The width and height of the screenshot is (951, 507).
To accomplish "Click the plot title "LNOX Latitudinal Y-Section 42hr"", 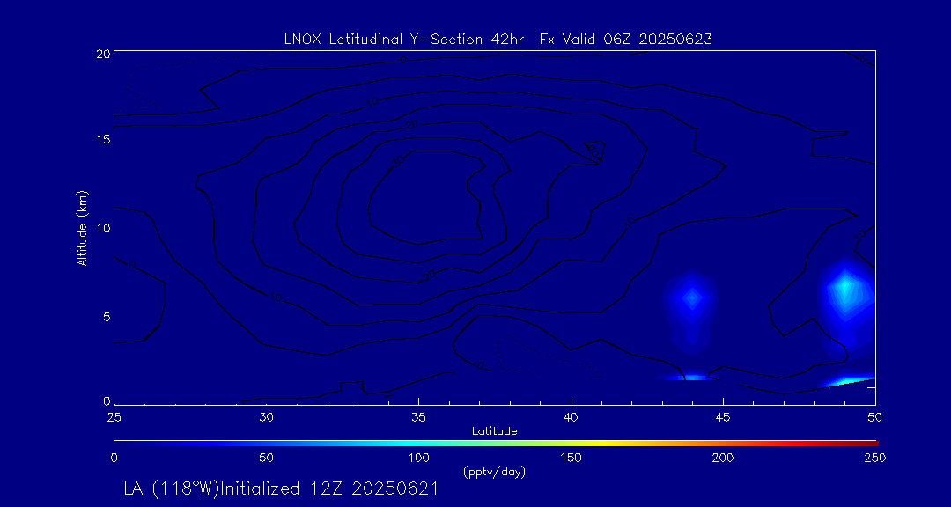I will (404, 40).
